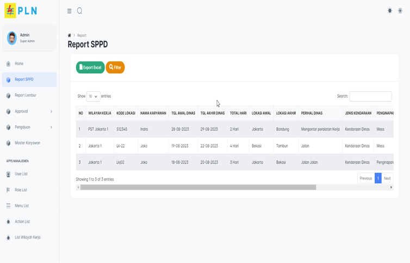The image size is (410, 263).
Task: Open Report Lembur in sidebar
Action: [25, 95]
